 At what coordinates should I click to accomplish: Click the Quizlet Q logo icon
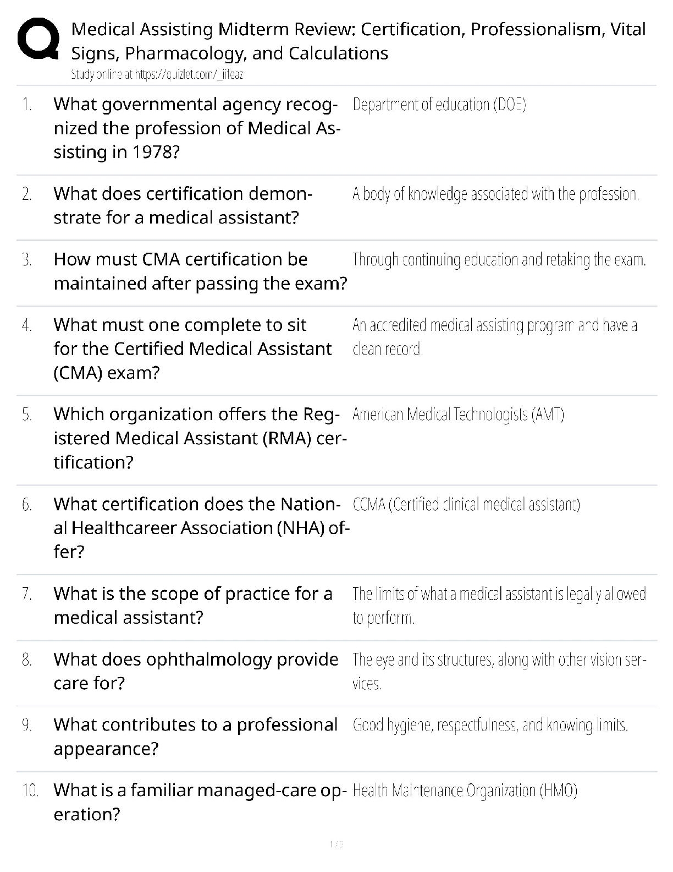(x=38, y=39)
